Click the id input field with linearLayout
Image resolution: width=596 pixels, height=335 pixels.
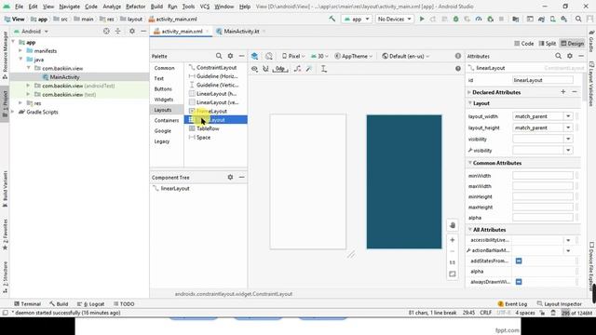click(x=542, y=80)
